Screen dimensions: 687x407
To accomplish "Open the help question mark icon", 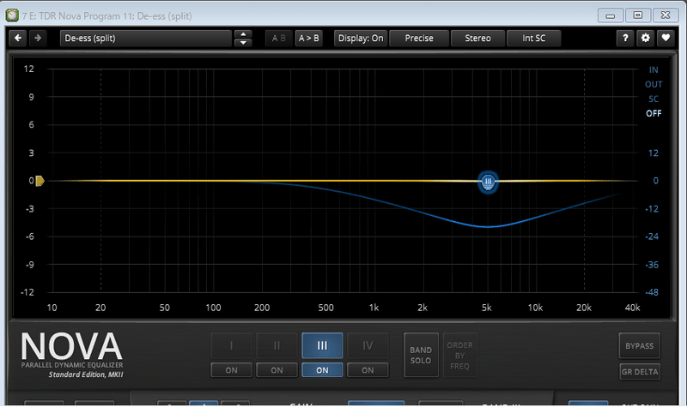I will (625, 38).
